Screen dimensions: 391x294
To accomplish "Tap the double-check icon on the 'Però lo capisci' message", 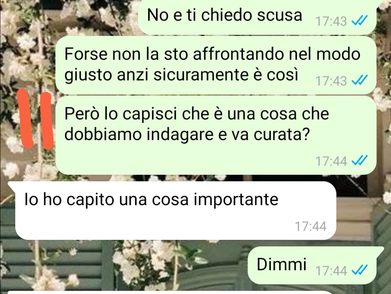I will click(360, 161).
